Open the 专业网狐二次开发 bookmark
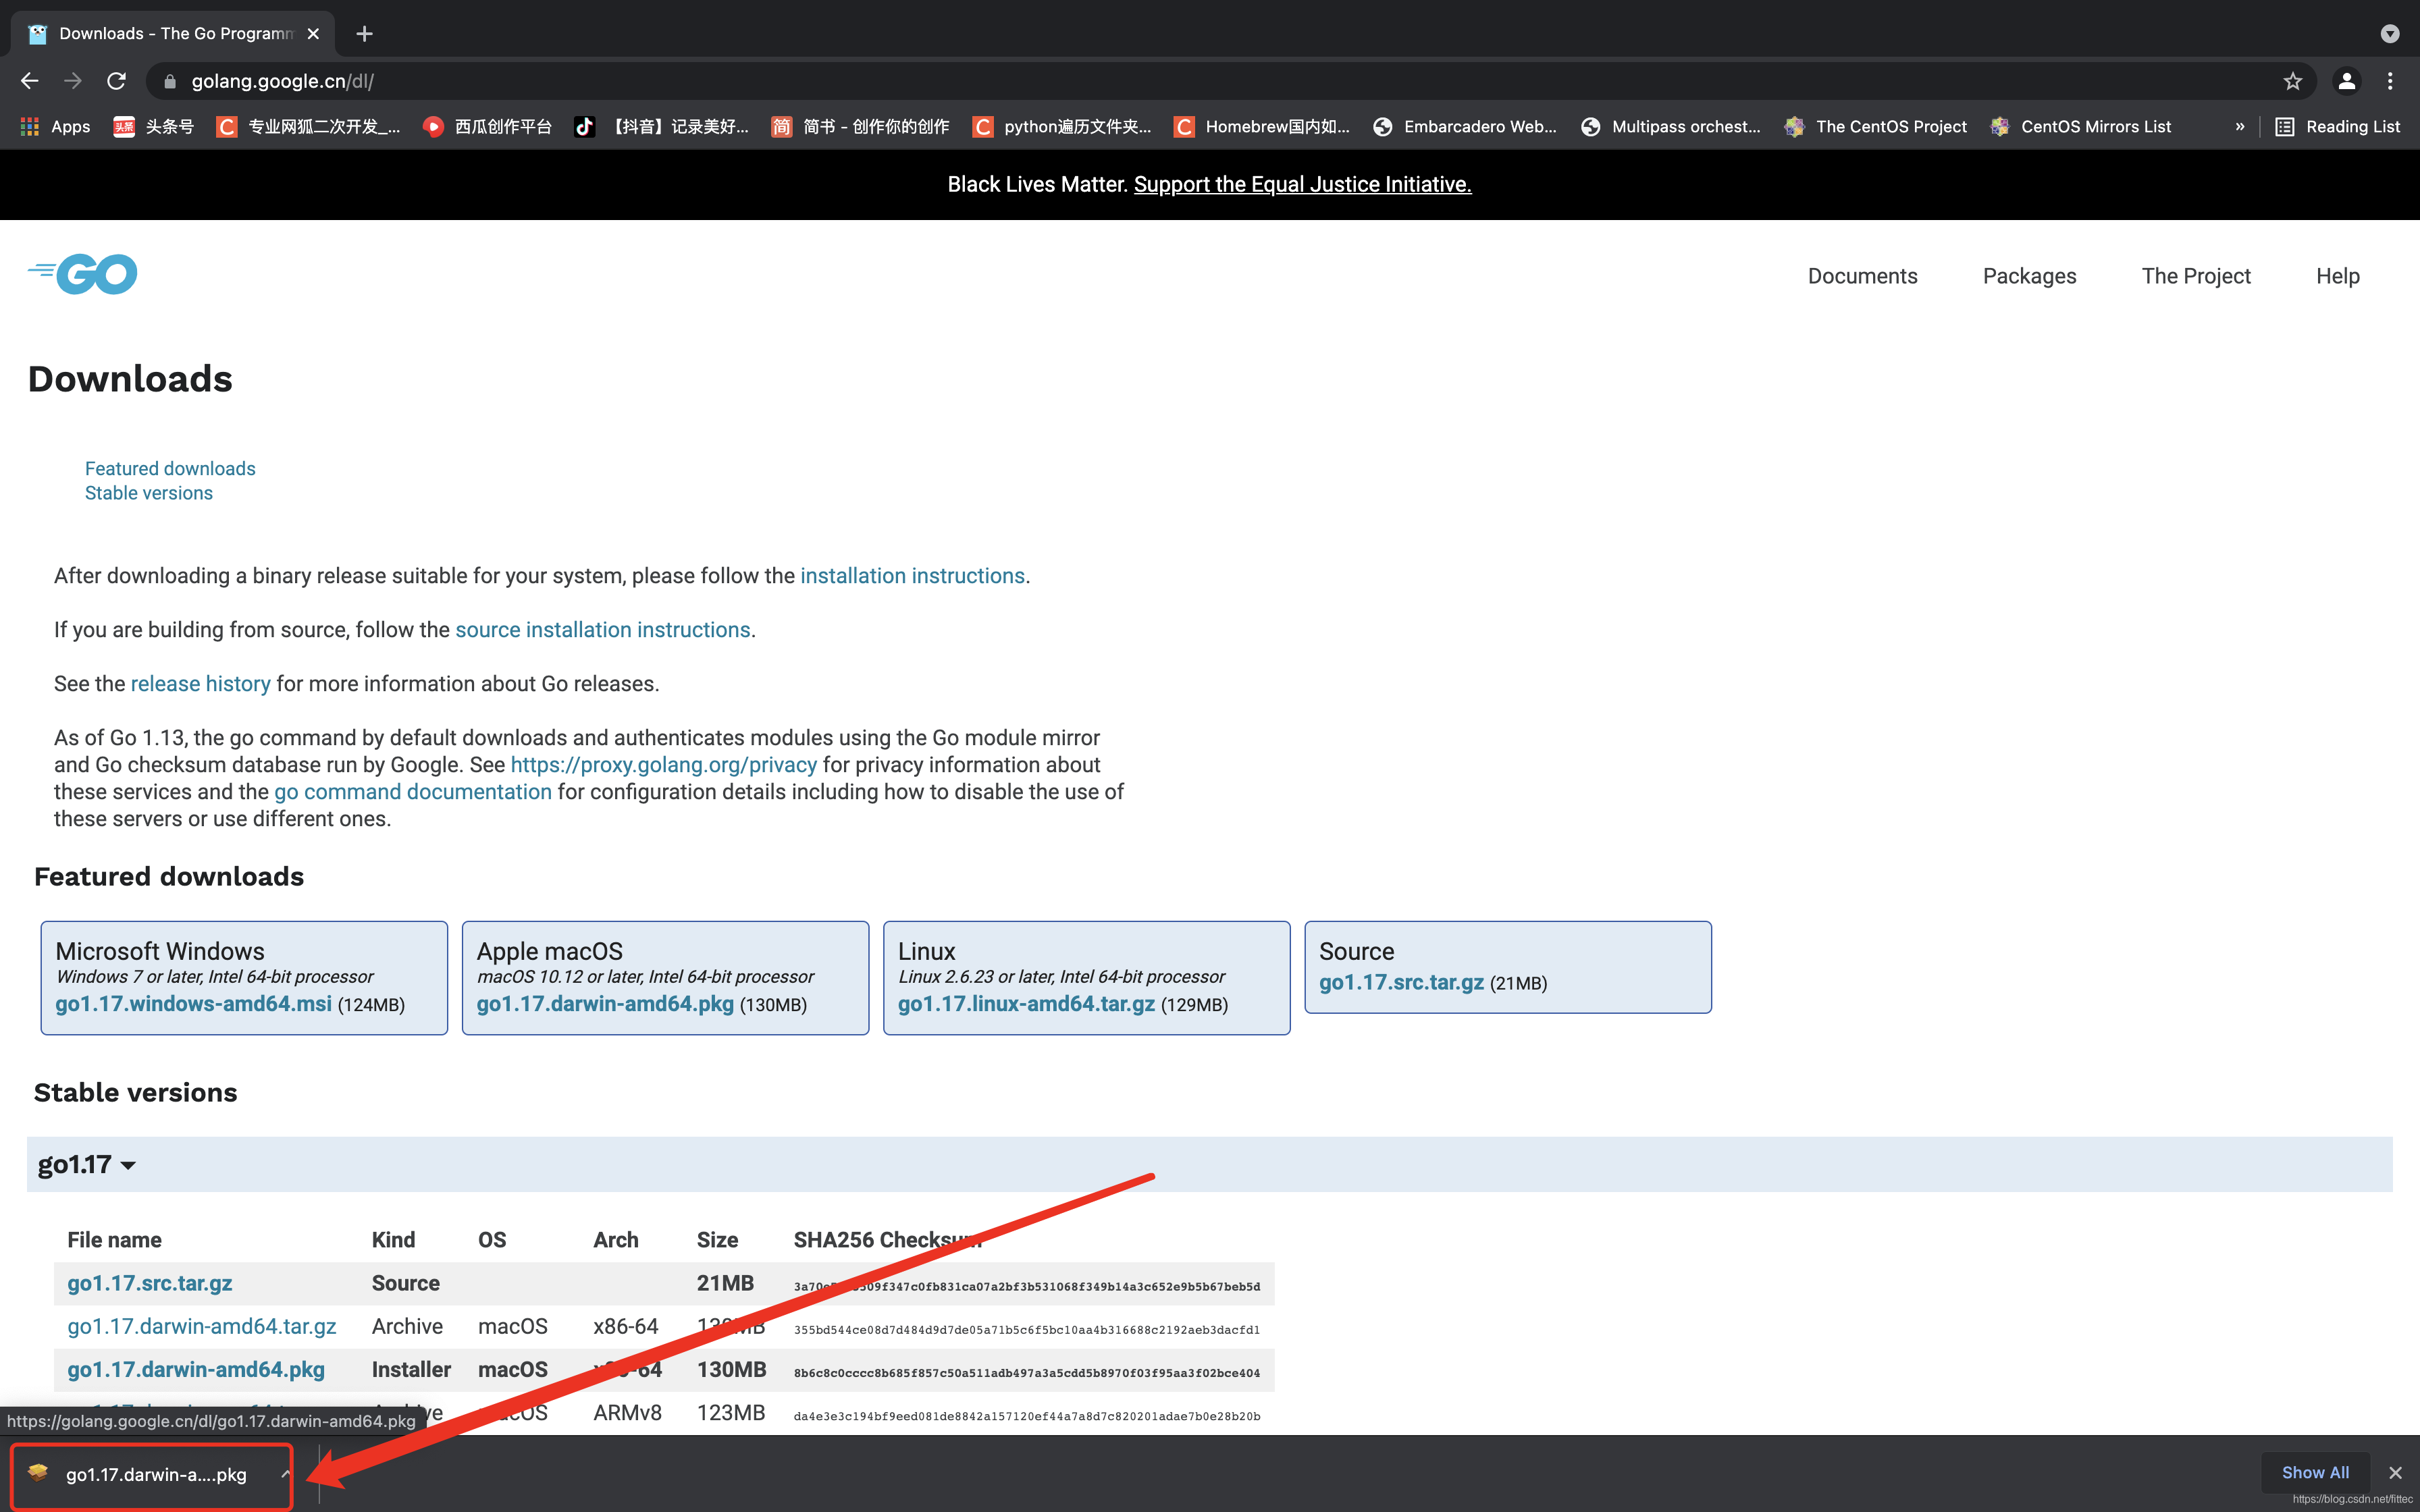Viewport: 2420px width, 1512px height. (309, 127)
